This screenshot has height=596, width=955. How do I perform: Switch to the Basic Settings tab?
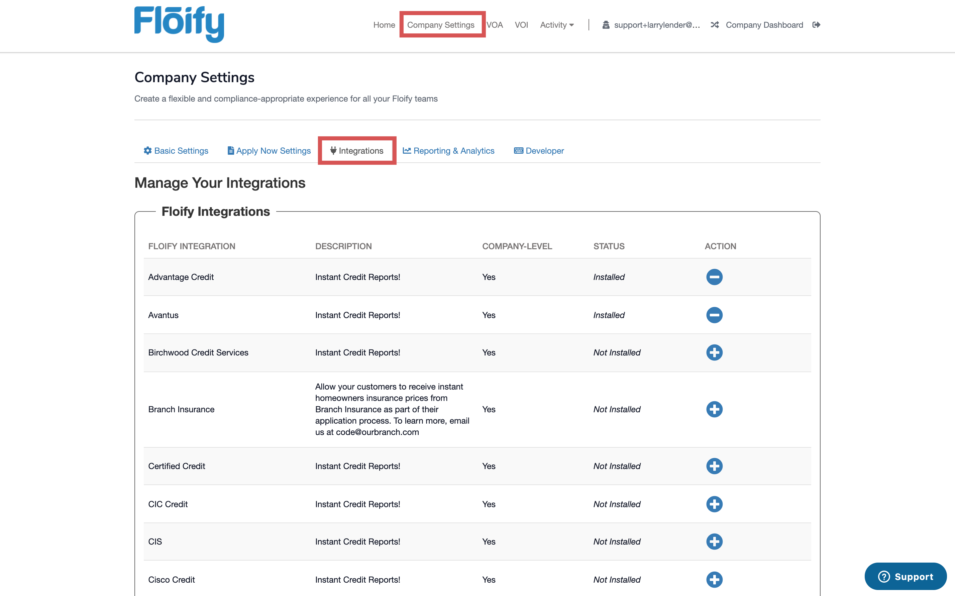(x=176, y=151)
